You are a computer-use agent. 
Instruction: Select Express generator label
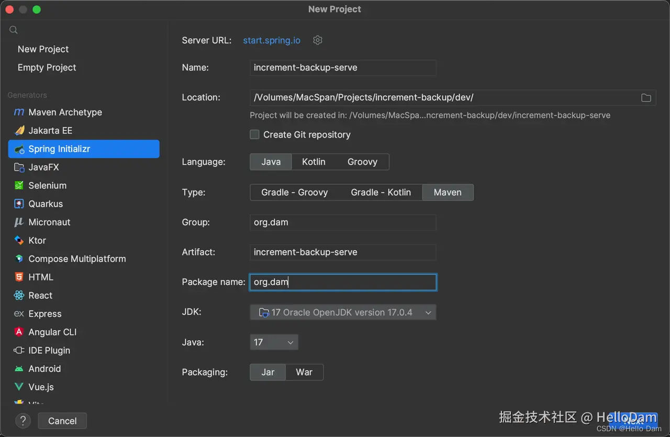[x=45, y=313]
